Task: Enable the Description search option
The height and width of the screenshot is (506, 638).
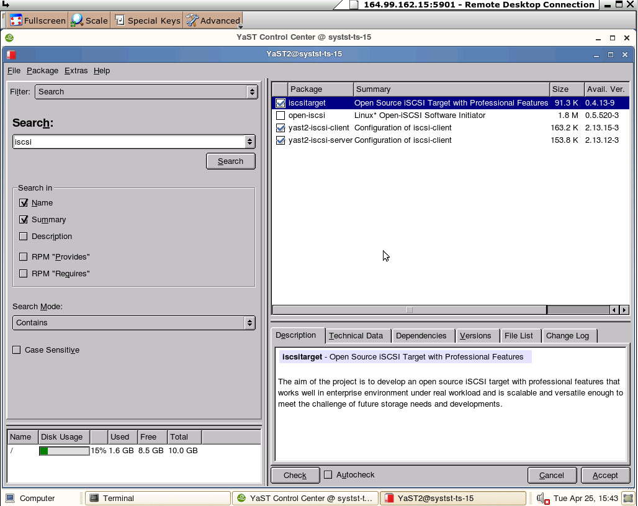Action: [24, 237]
